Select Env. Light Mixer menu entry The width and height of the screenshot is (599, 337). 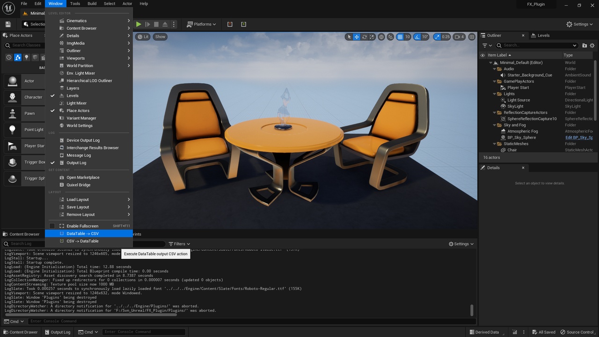click(x=89, y=73)
